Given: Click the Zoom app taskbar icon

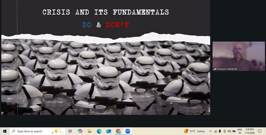Looking at the screenshot, I should (x=128, y=131).
